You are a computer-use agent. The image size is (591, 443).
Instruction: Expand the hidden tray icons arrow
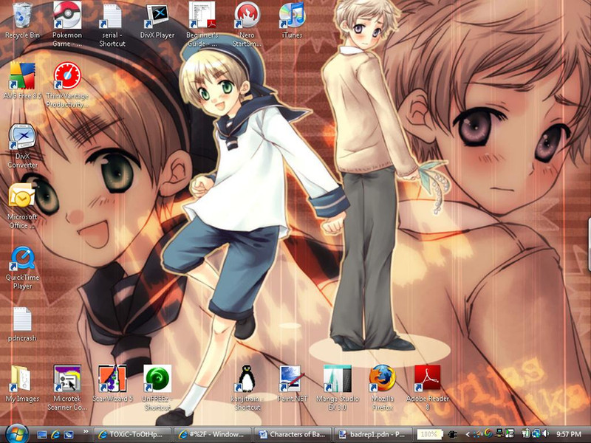click(468, 435)
